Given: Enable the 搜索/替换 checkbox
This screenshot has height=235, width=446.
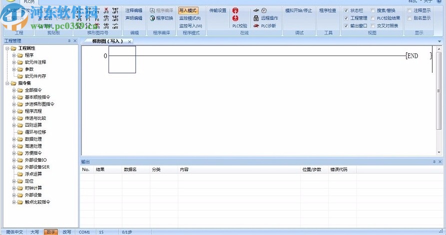Looking at the screenshot, I should pyautogui.click(x=373, y=10).
